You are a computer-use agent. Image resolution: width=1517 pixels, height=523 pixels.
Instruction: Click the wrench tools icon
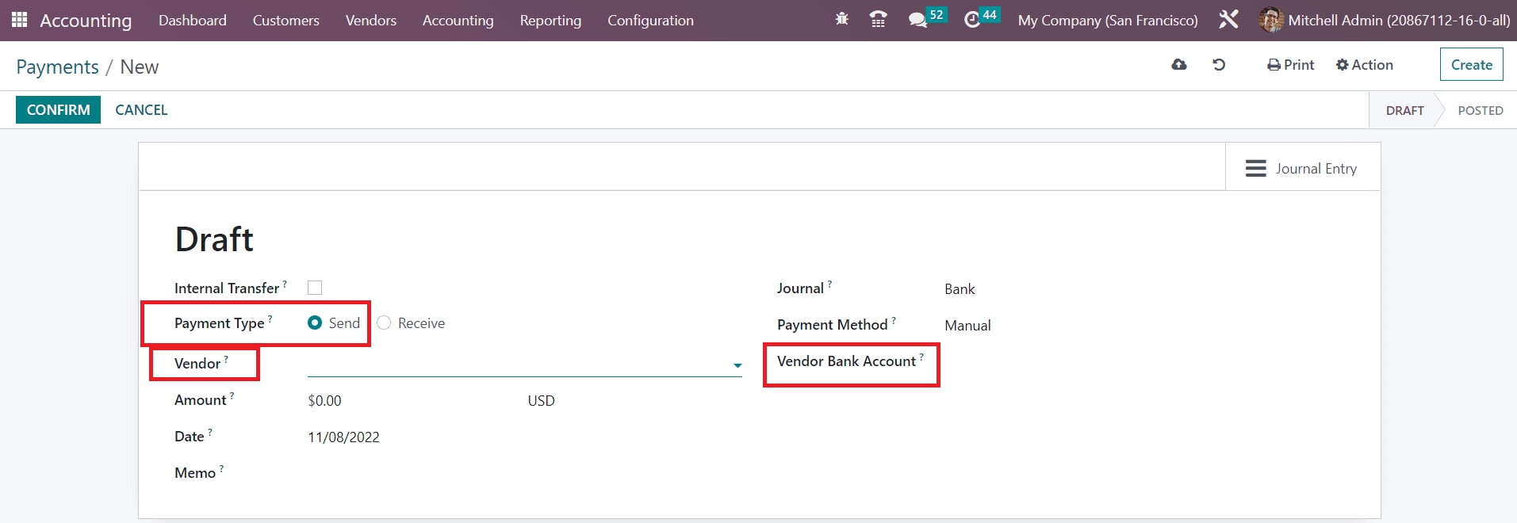[x=1228, y=20]
